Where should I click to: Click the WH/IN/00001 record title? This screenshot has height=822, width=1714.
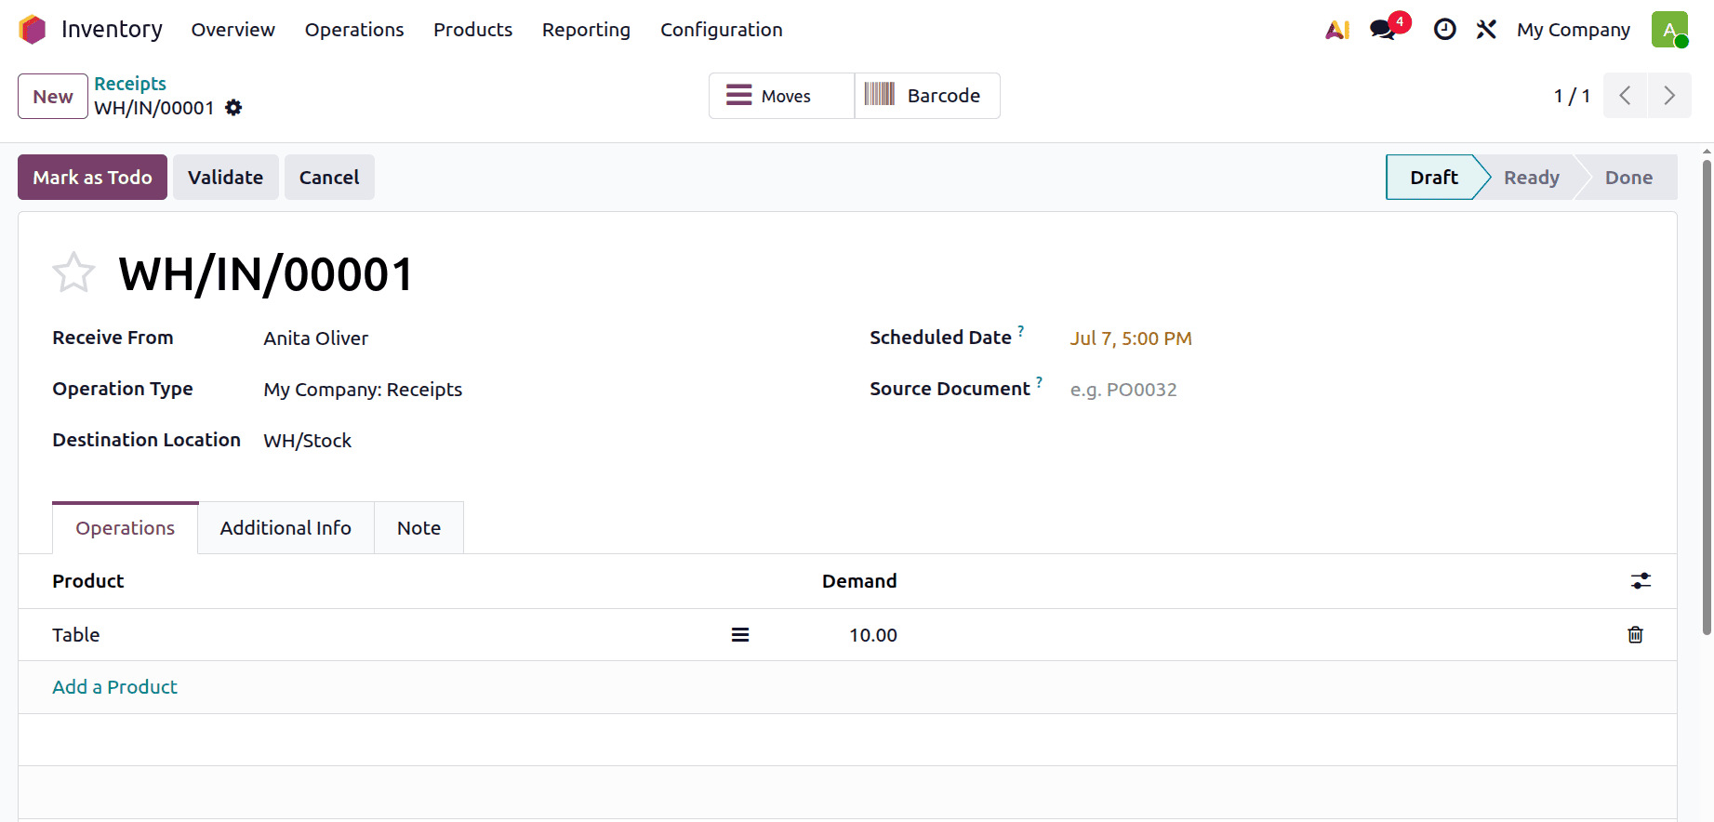(x=266, y=274)
